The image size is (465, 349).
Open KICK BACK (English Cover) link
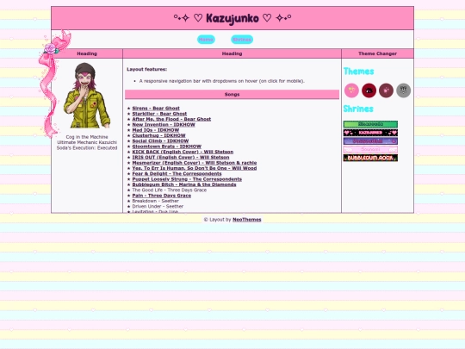pos(183,152)
